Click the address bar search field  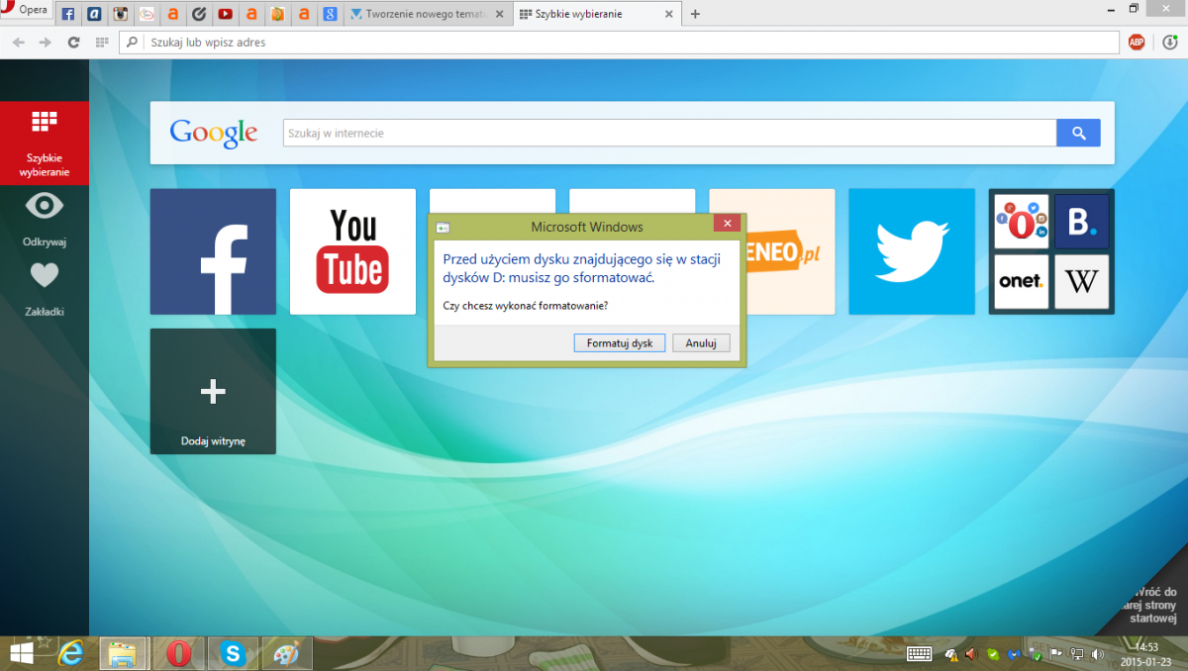(x=619, y=43)
